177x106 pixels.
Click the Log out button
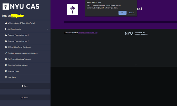point(25,98)
